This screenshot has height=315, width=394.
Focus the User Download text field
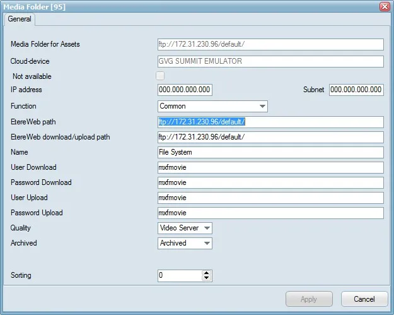coord(270,167)
